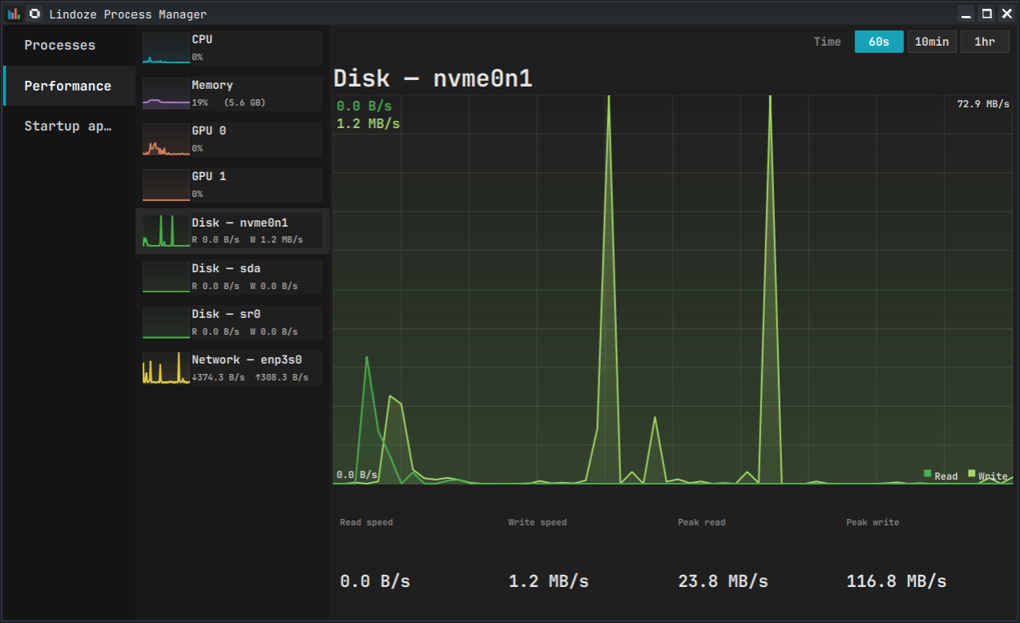Switch time range to 1hr
The image size is (1020, 623).
[x=985, y=42]
